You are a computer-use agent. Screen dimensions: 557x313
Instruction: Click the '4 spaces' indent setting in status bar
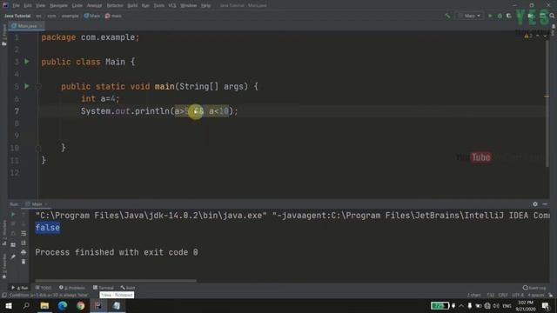pyautogui.click(x=536, y=295)
